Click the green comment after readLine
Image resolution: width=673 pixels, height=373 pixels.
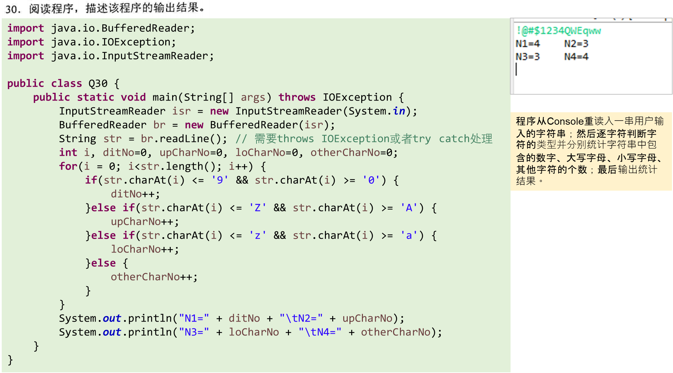click(364, 139)
